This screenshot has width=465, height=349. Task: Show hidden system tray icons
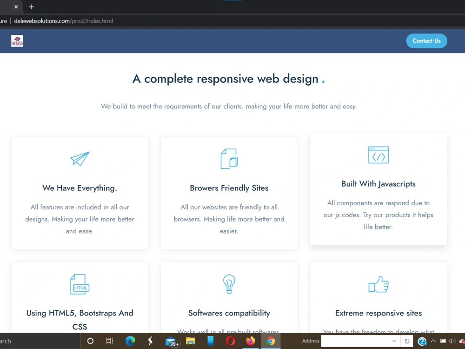(433, 341)
